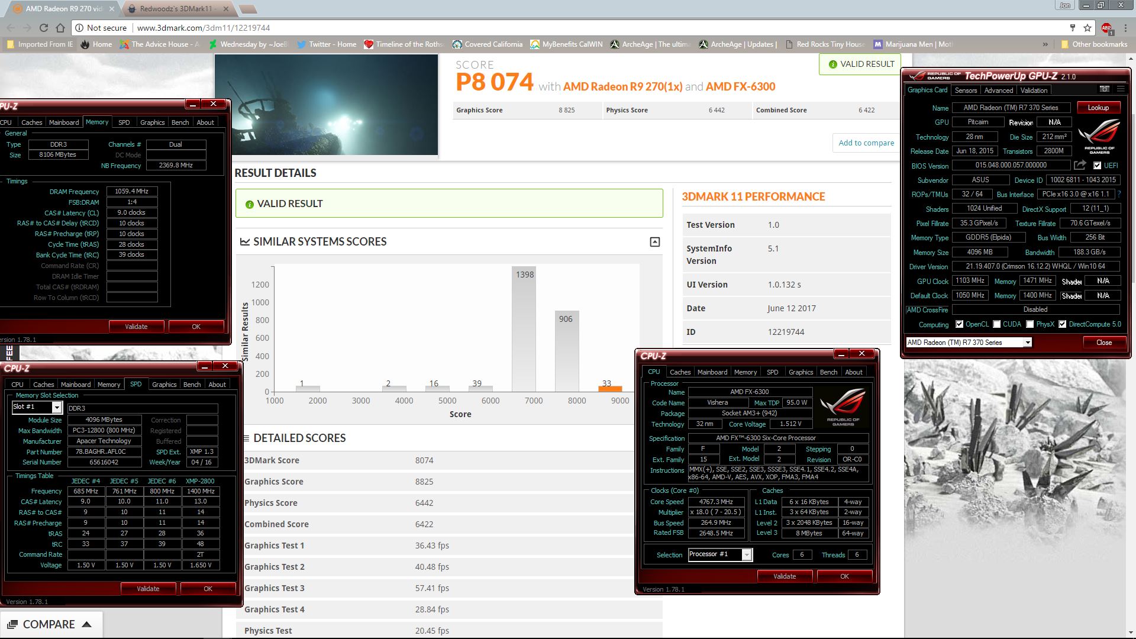Click the bus interface question mark in GPU-Z
Screen dimensions: 1136x639
1119,194
